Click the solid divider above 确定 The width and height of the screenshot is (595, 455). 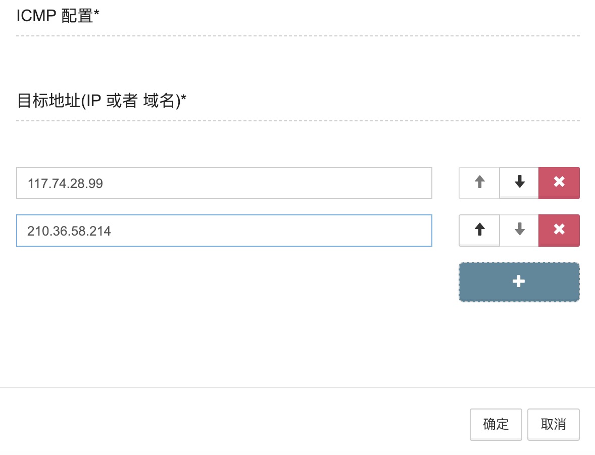coord(297,388)
